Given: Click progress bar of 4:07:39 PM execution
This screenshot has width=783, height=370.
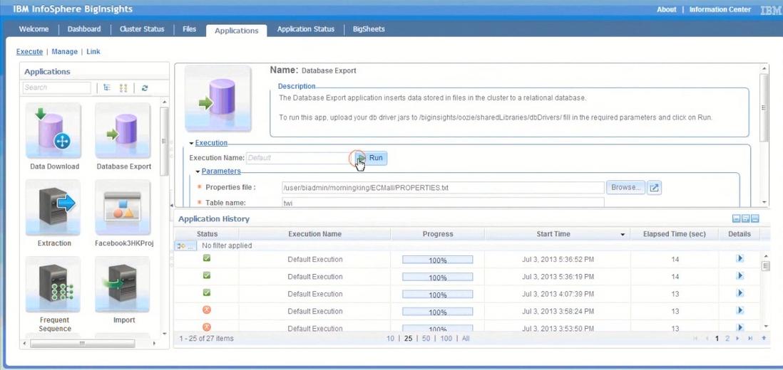Looking at the screenshot, I should point(437,295).
